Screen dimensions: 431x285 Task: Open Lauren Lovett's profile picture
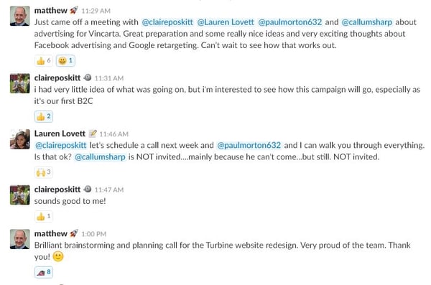coord(20,139)
